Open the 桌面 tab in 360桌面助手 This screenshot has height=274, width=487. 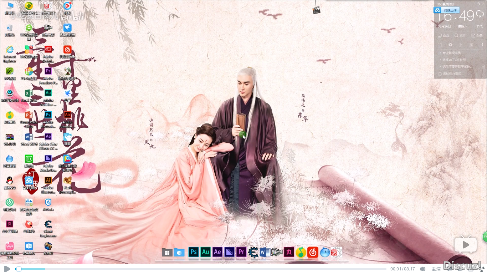coord(444,35)
